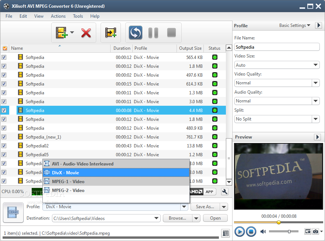
Task: Open the snapshot options small arrow
Action: point(321,231)
